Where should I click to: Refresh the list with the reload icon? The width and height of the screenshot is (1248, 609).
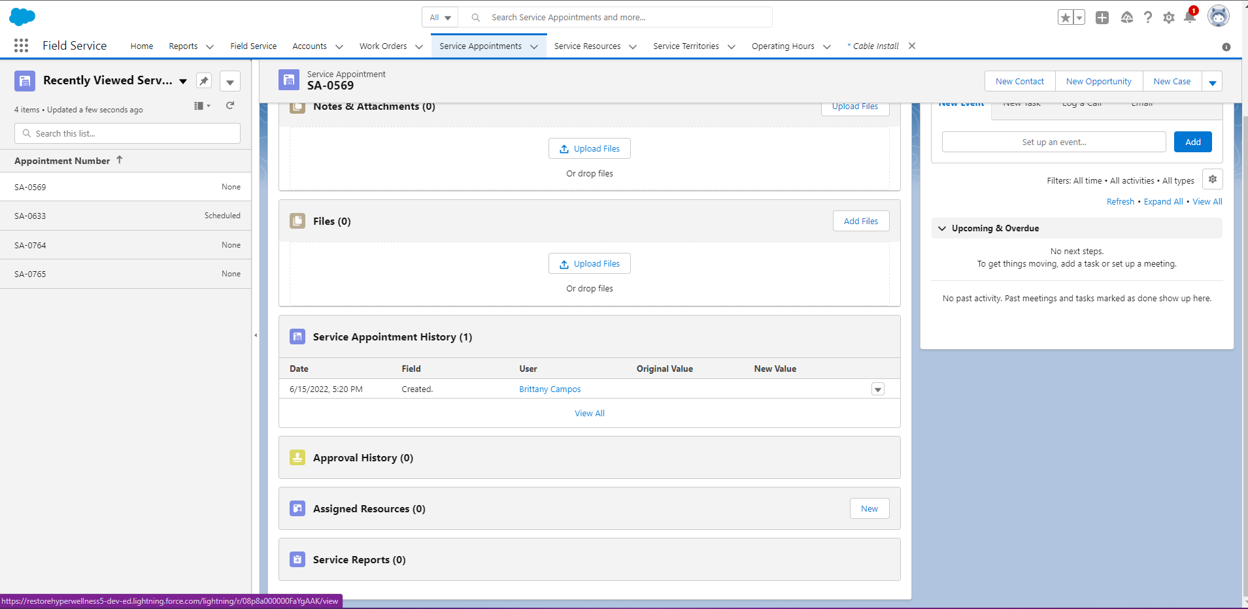coord(230,105)
